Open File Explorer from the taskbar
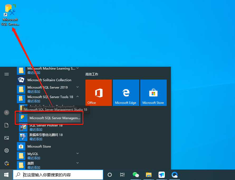Image resolution: width=235 pixels, height=180 pixels. pyautogui.click(x=149, y=175)
